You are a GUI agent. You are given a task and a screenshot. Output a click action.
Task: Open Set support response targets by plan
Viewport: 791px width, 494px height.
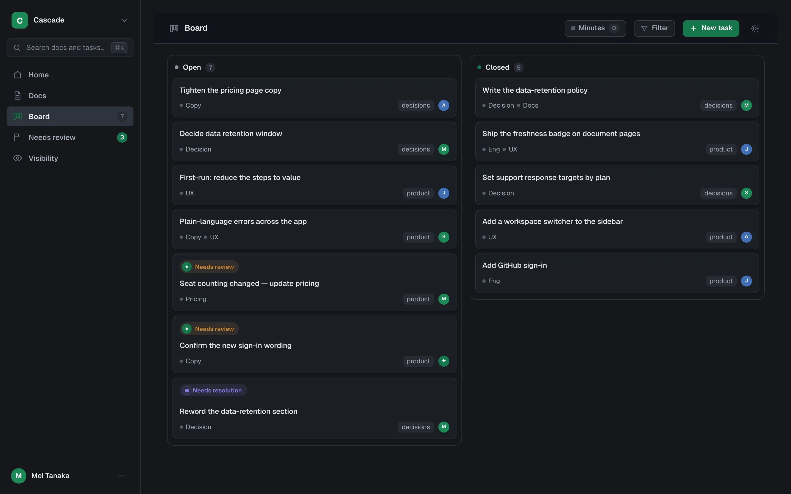[x=617, y=185]
